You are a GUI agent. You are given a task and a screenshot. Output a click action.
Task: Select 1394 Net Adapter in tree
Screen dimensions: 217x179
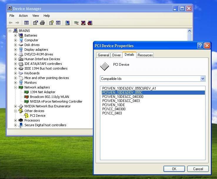pyautogui.click(x=43, y=92)
